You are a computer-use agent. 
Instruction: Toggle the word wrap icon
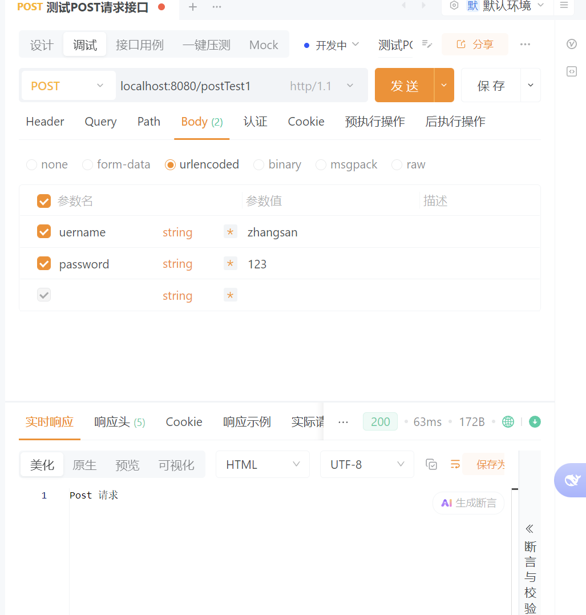pyautogui.click(x=455, y=464)
